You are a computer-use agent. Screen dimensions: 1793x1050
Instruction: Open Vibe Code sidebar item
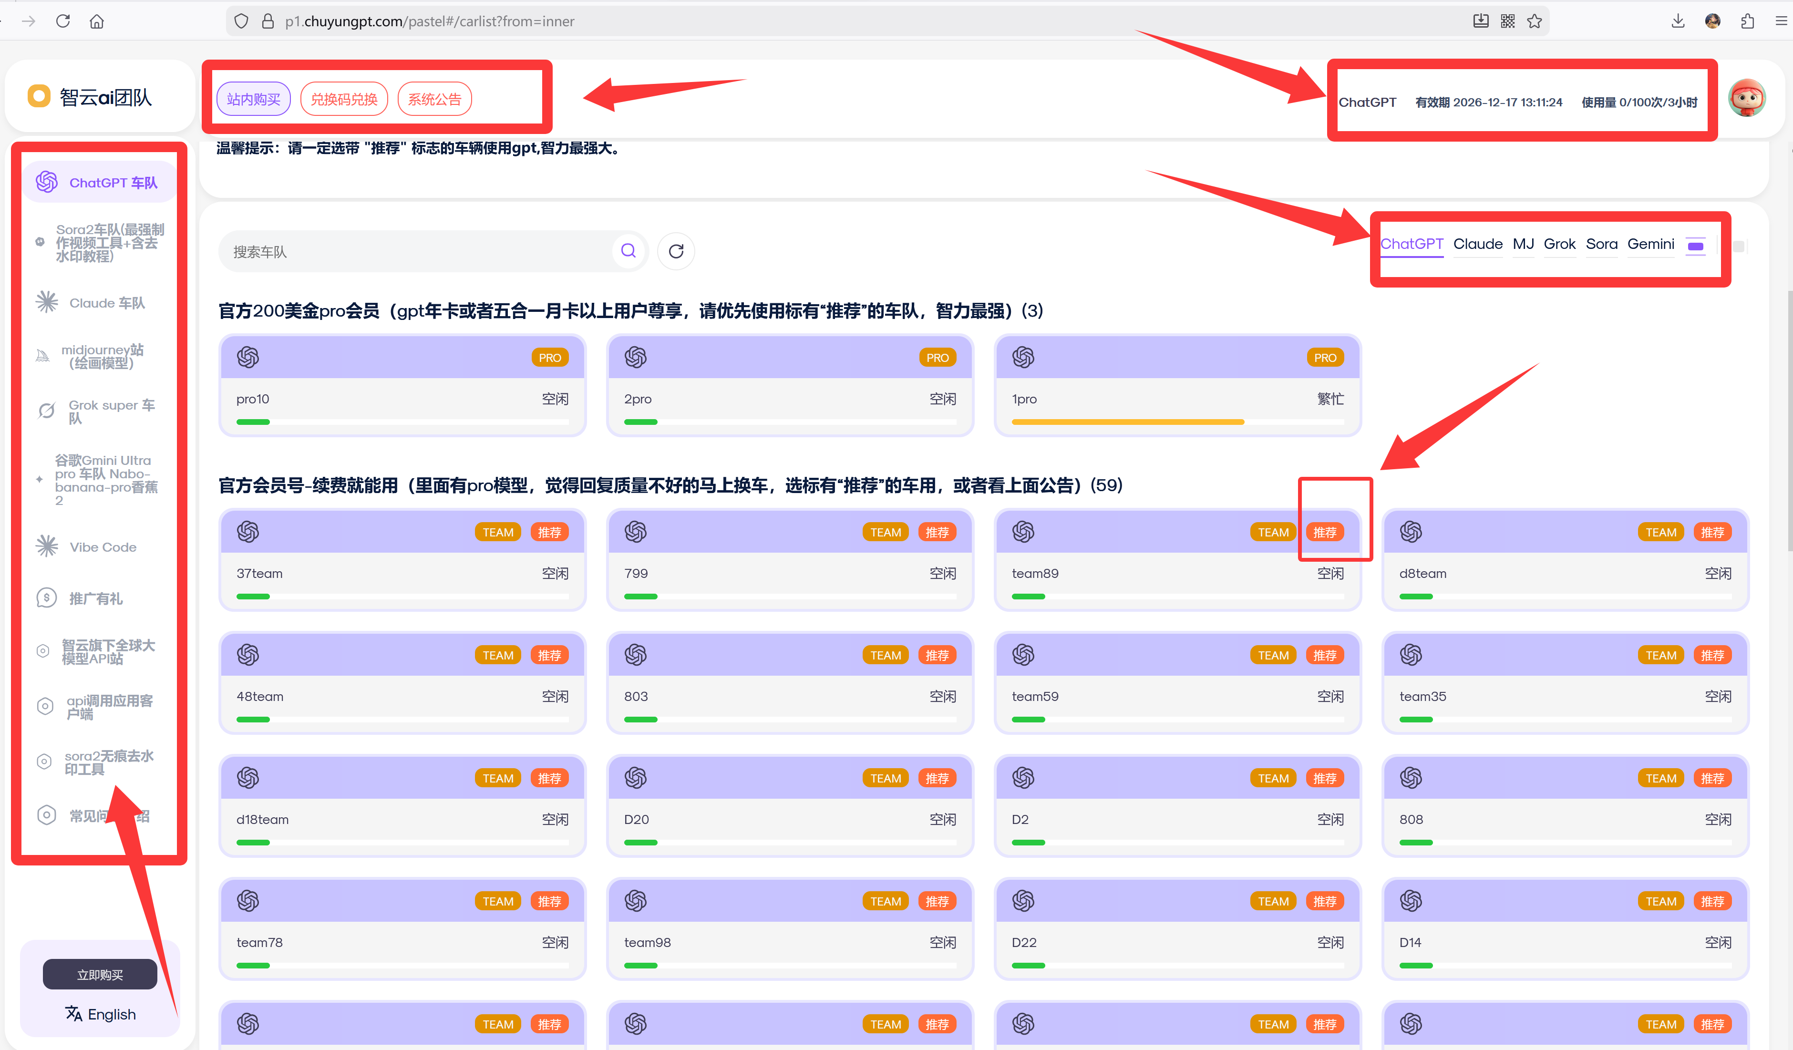tap(103, 547)
